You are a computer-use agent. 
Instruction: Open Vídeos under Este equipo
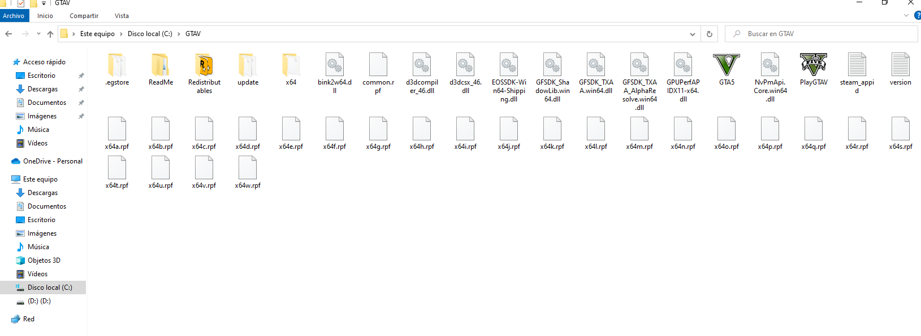(37, 274)
